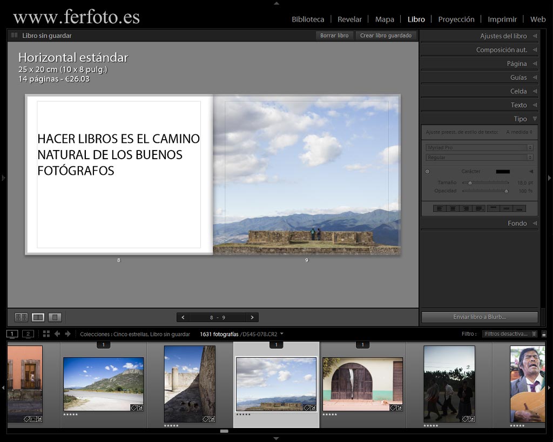
Task: Click the filmstrip horizontal scrollbar handle
Action: coord(224,431)
